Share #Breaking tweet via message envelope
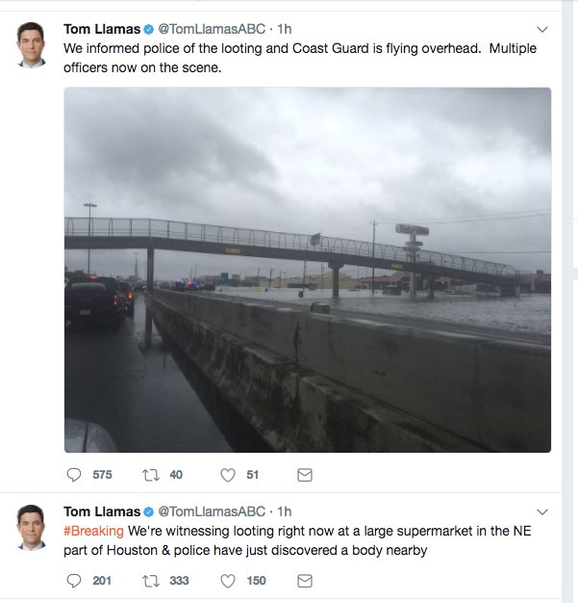This screenshot has width=578, height=603. point(305,581)
